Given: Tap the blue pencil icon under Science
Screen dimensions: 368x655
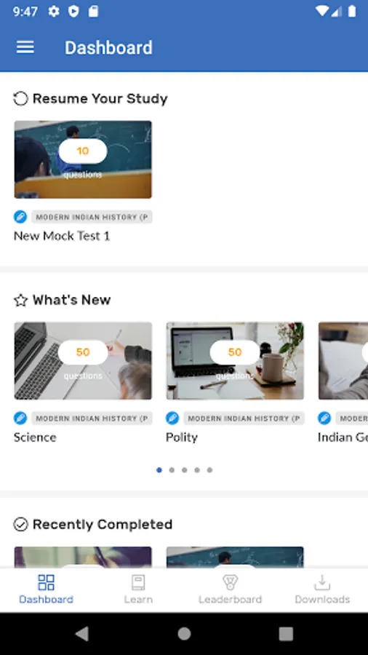Looking at the screenshot, I should point(20,418).
